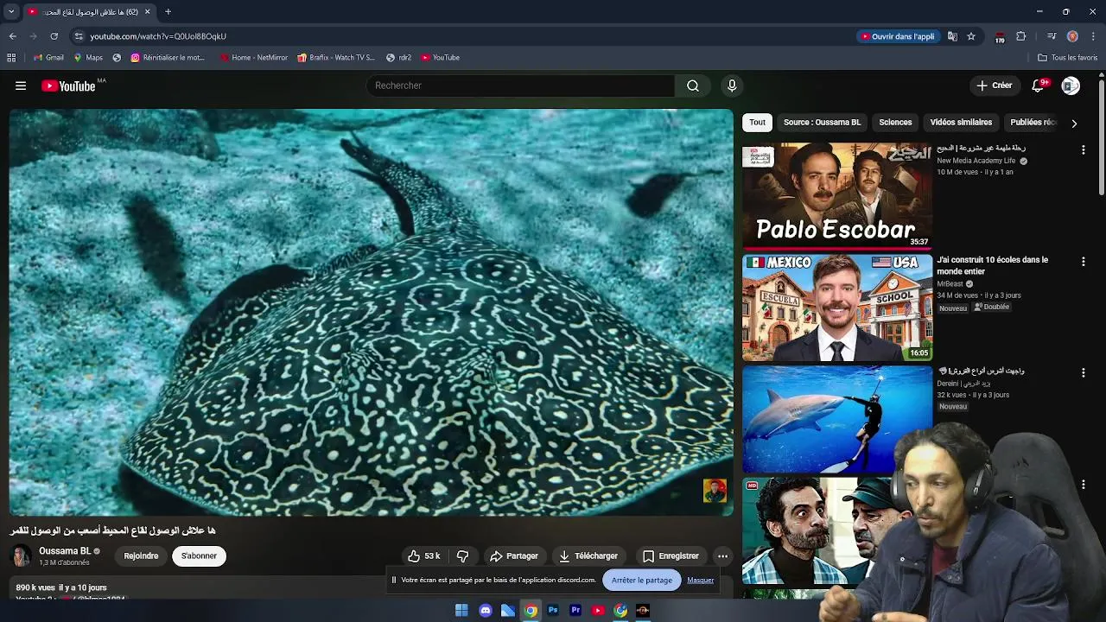
Task: Open the Chrome extensions puzzle icon
Action: pyautogui.click(x=1021, y=36)
